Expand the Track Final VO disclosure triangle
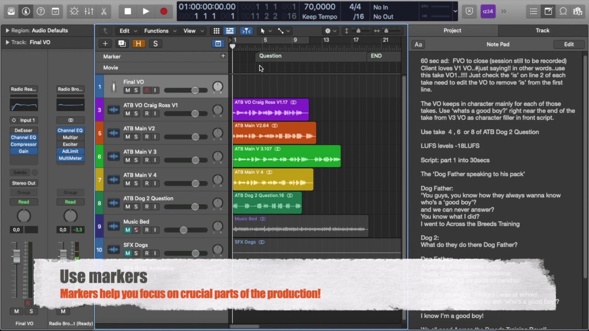 [7, 42]
